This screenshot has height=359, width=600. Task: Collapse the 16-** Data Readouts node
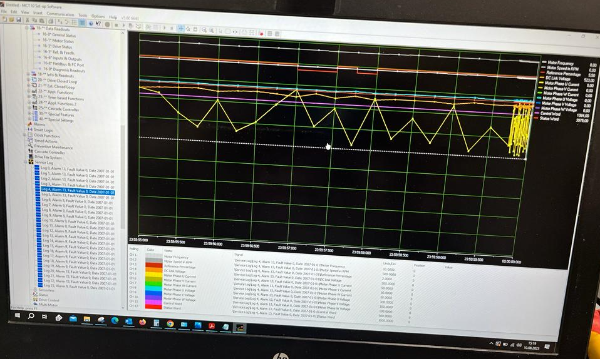pos(27,28)
